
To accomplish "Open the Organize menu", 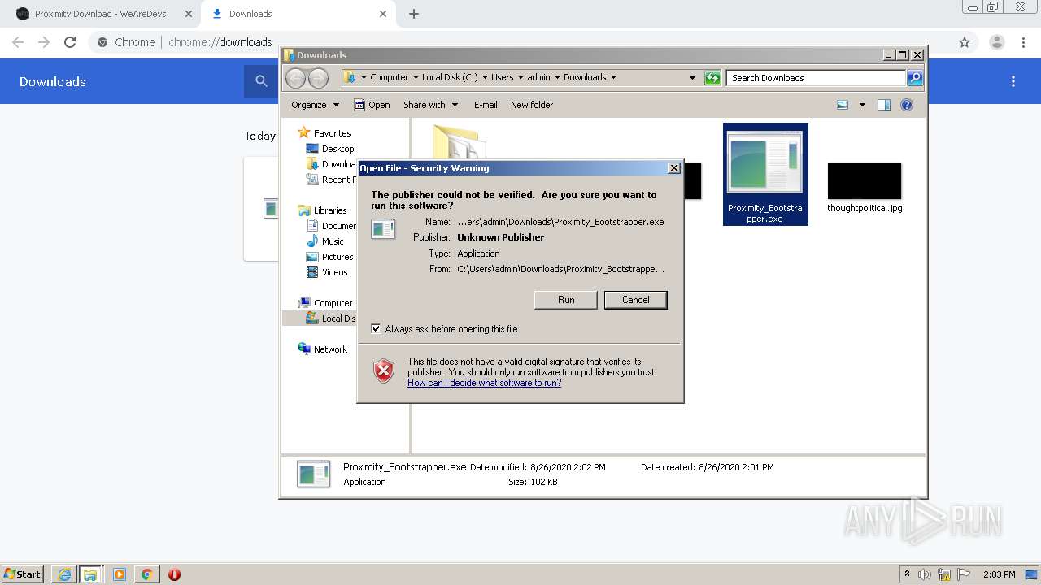I will click(x=315, y=105).
